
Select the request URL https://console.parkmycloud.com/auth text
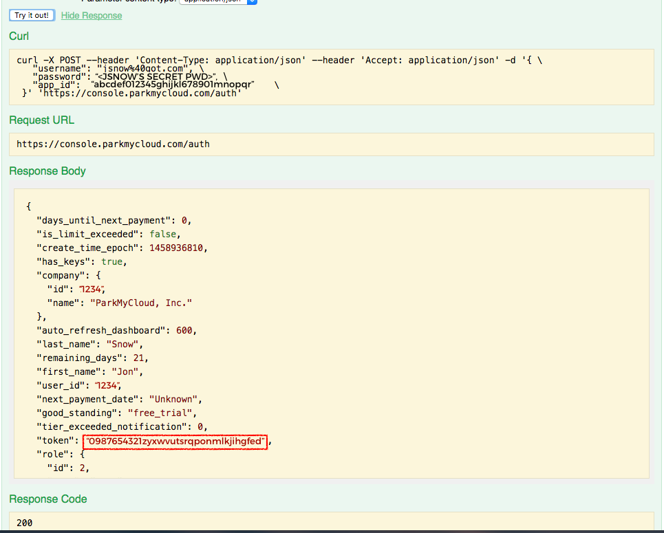[113, 144]
